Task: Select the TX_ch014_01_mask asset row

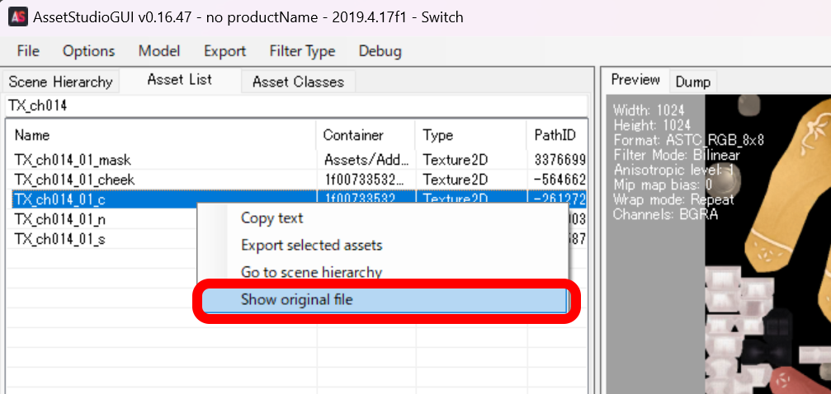Action: pyautogui.click(x=296, y=160)
